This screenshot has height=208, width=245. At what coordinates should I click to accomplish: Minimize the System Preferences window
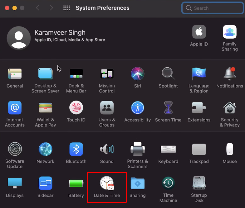coord(15,8)
